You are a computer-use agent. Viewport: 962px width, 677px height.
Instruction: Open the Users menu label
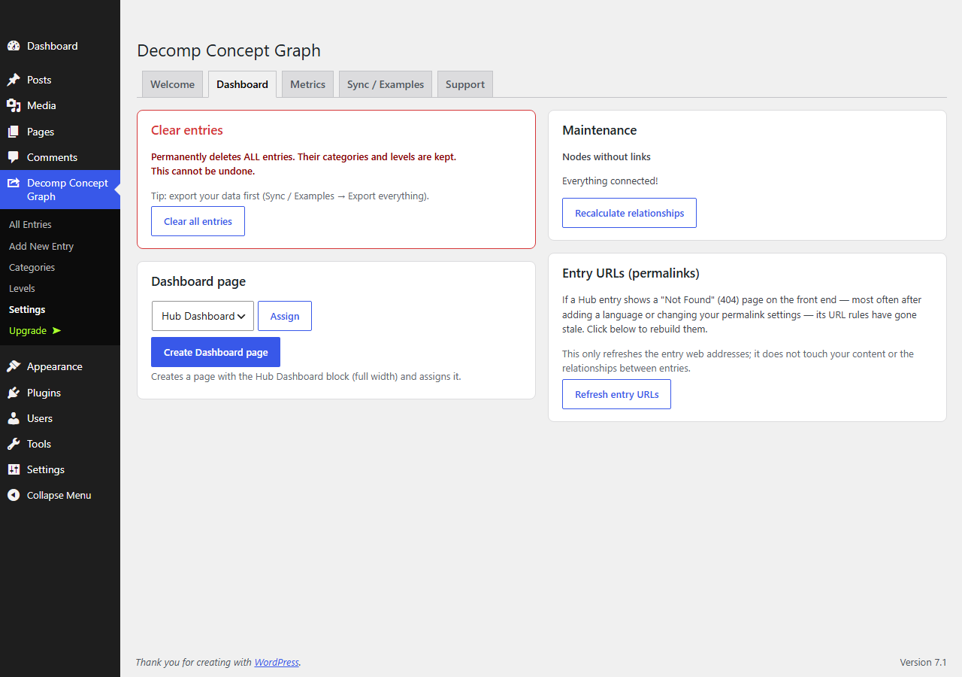coord(40,418)
